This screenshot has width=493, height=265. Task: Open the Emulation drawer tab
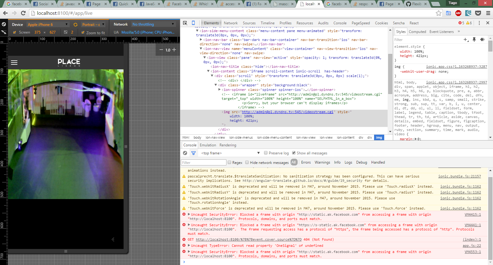(208, 145)
